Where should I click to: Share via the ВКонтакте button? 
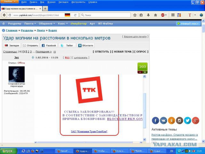(86, 46)
